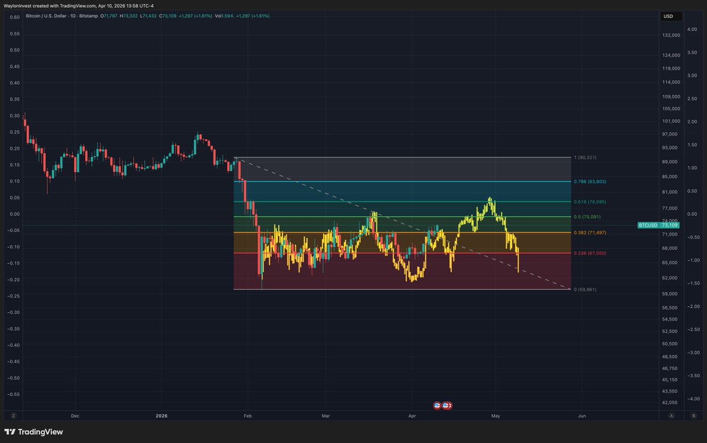This screenshot has width=707, height=443.
Task: Click the WaylonInvest created with TradingView.com caption
Action: pyautogui.click(x=78, y=6)
